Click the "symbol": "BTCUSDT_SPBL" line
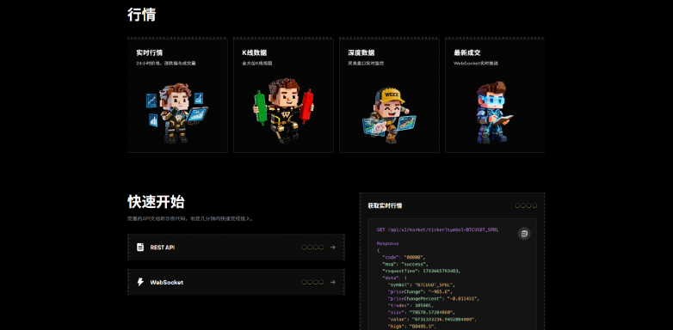This screenshot has width=673, height=330. [421, 285]
